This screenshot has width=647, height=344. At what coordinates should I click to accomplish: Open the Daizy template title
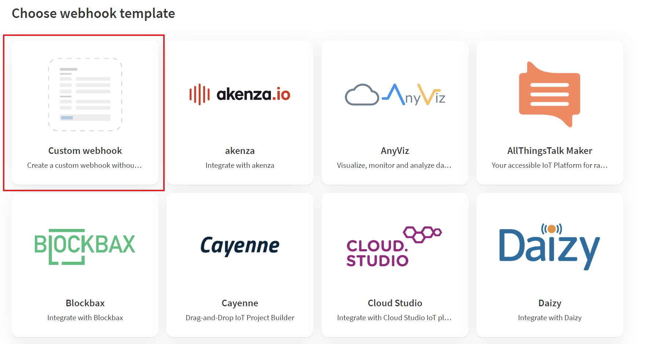coord(550,303)
